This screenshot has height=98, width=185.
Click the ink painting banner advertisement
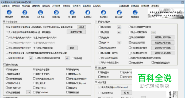(166, 14)
